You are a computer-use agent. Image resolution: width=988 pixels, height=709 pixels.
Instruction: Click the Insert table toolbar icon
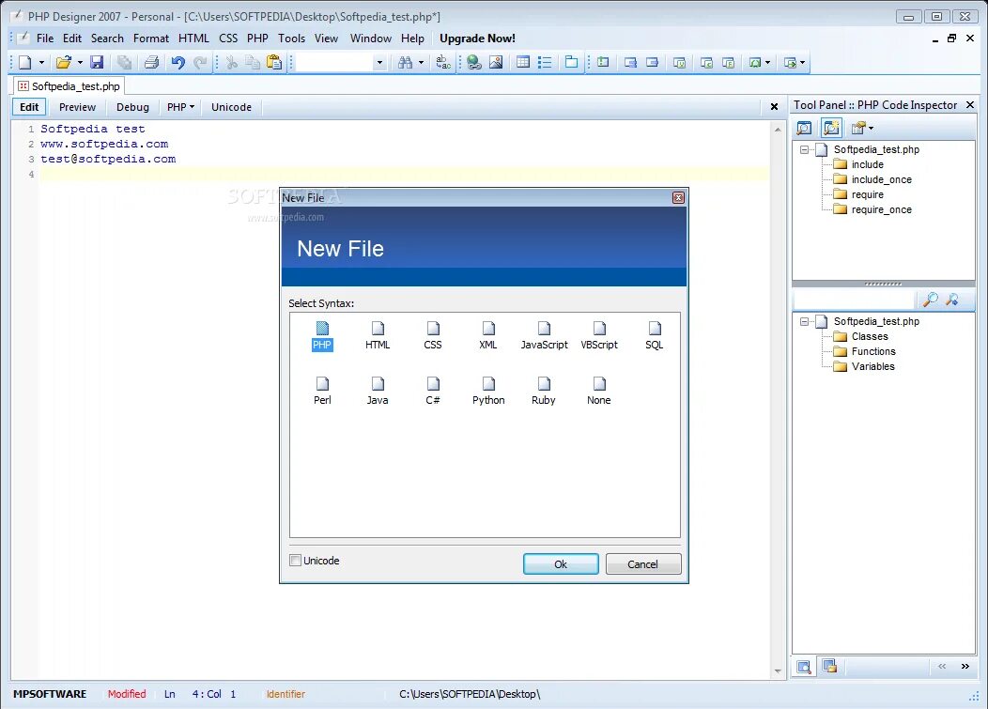[523, 62]
